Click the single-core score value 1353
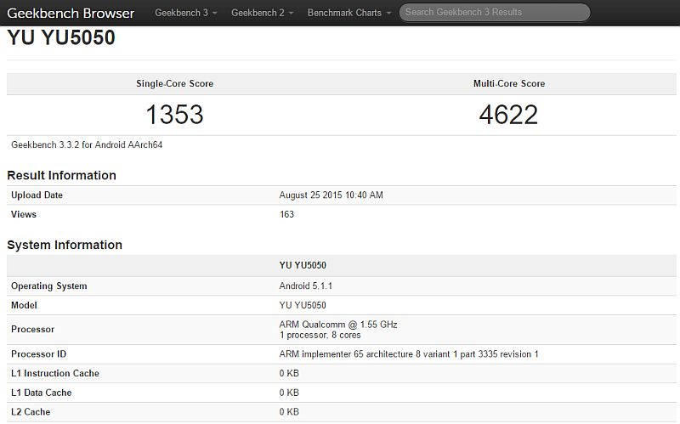Viewport: 680px width, 424px height. 174,115
